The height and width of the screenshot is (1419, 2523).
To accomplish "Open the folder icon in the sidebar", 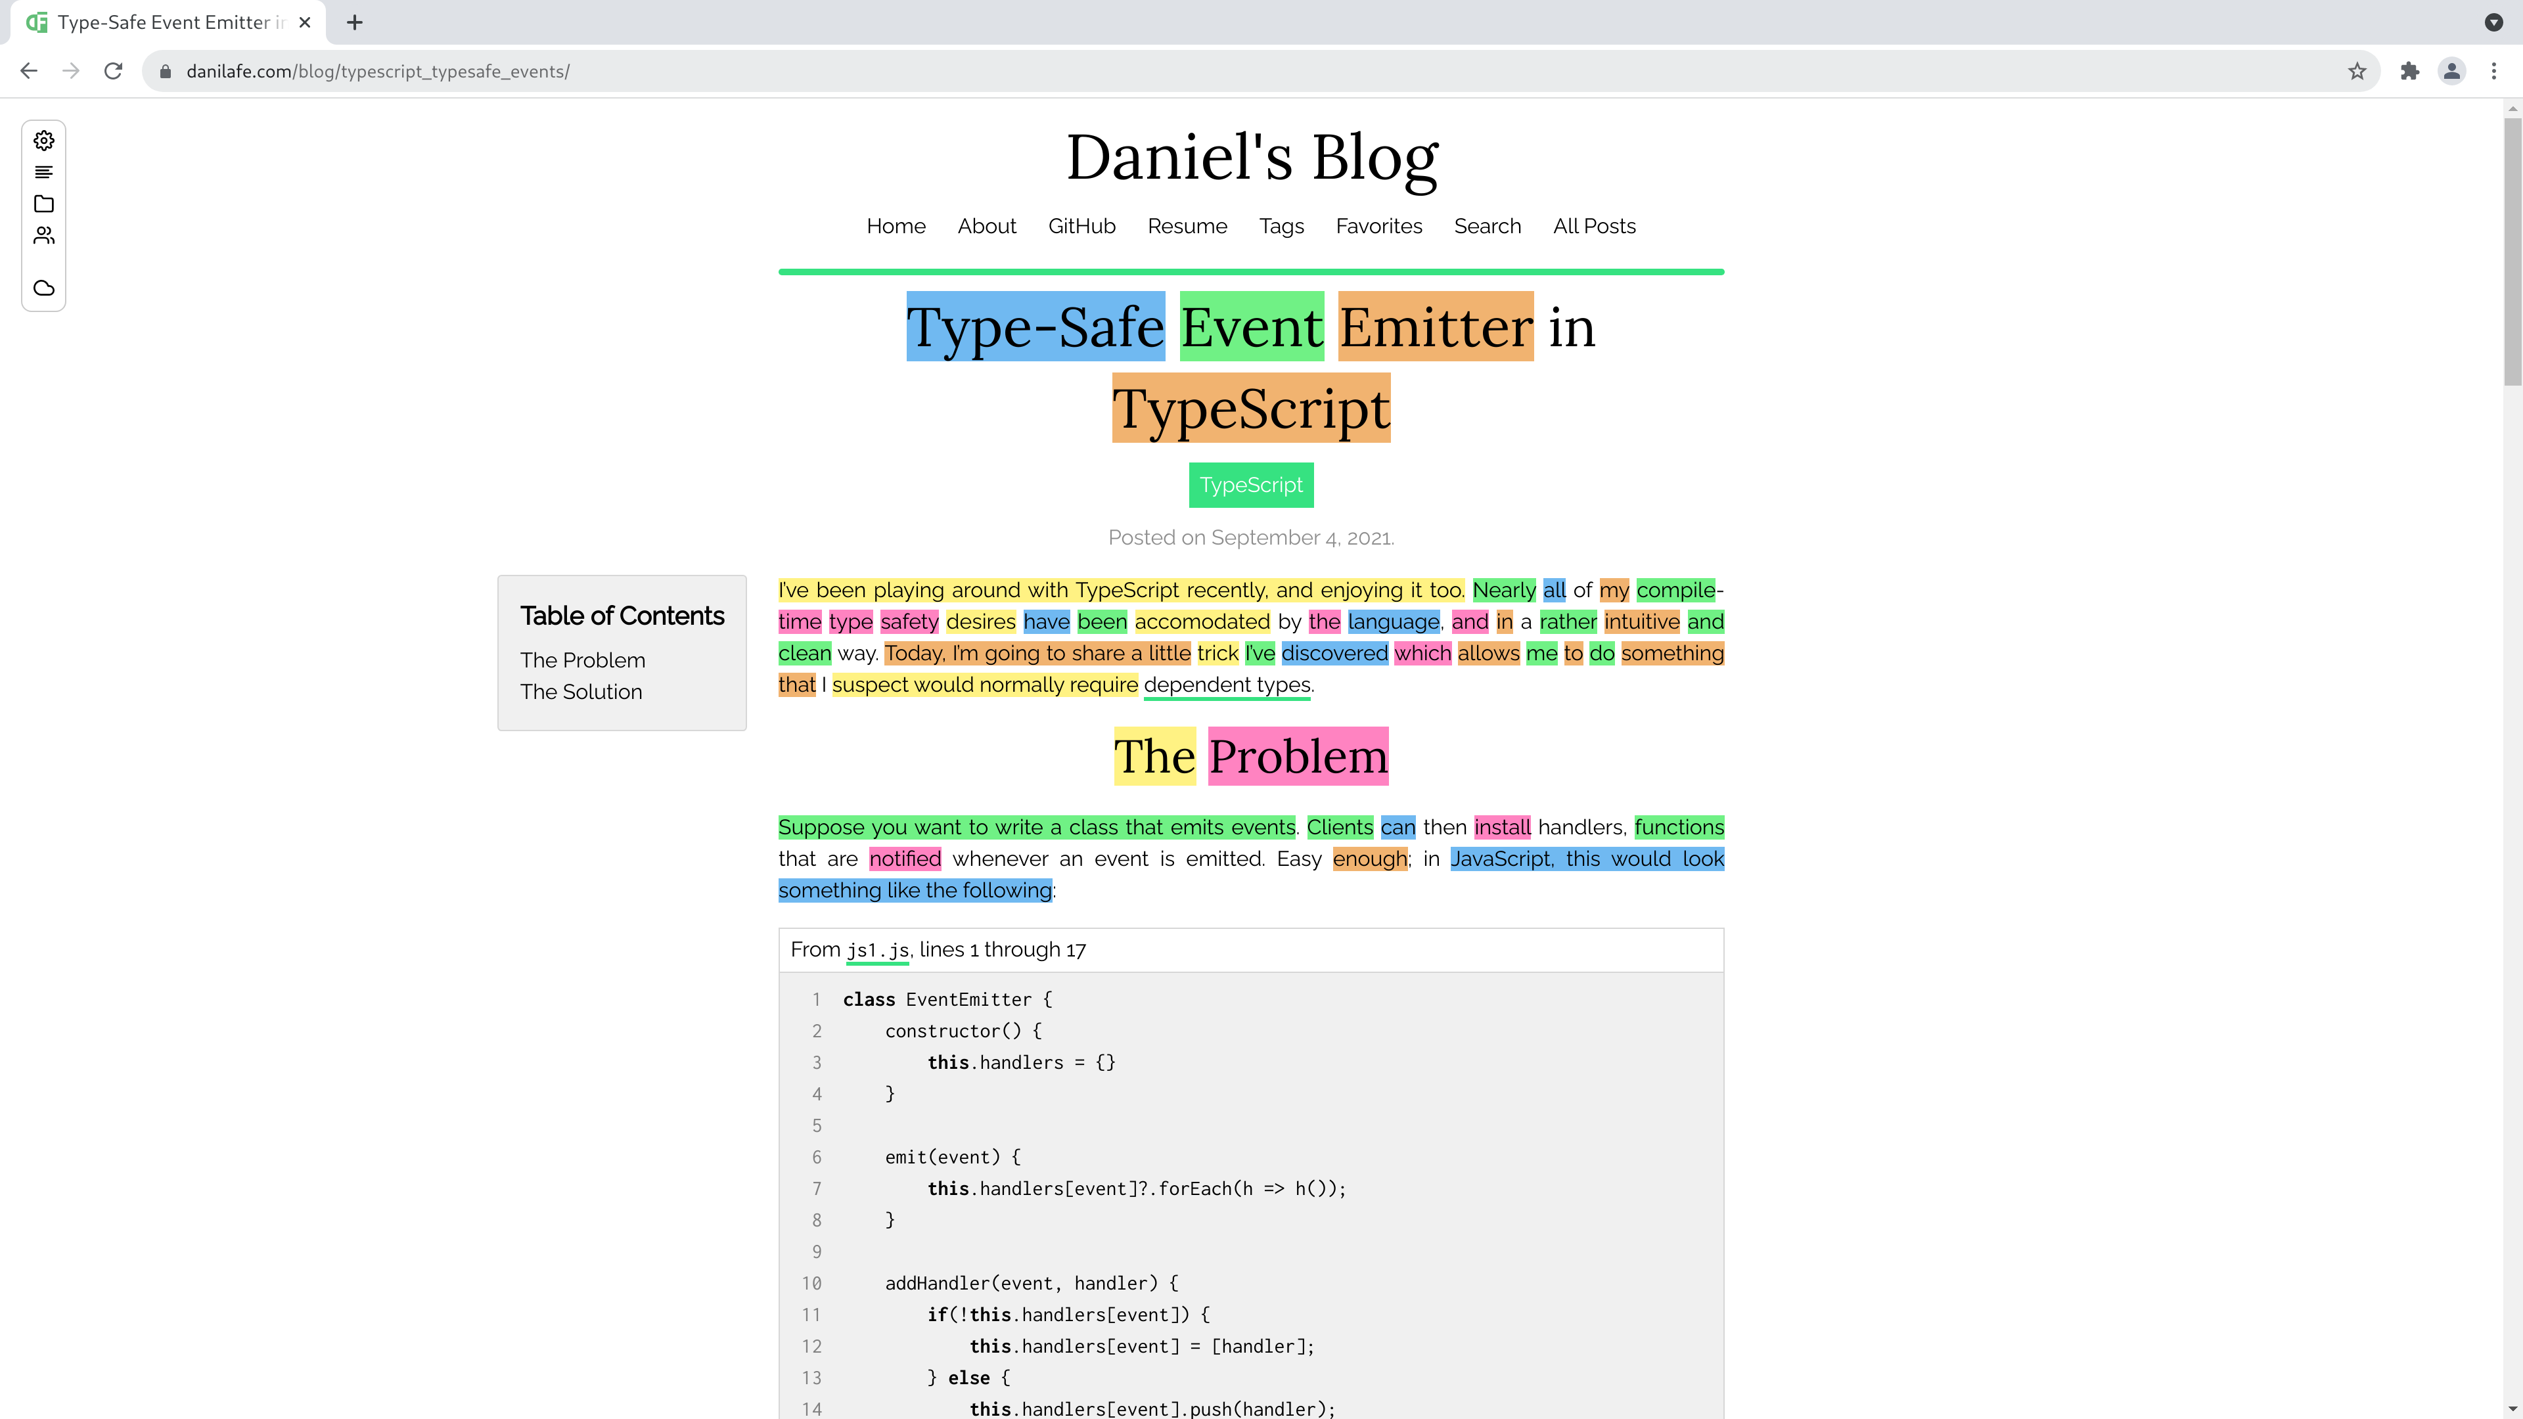I will [43, 204].
